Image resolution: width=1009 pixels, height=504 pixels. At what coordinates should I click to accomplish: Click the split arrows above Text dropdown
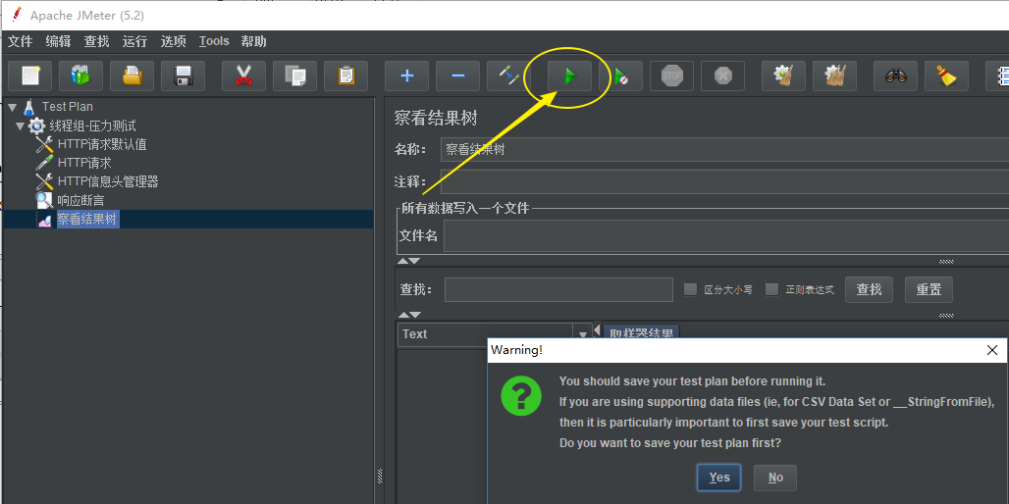(408, 315)
